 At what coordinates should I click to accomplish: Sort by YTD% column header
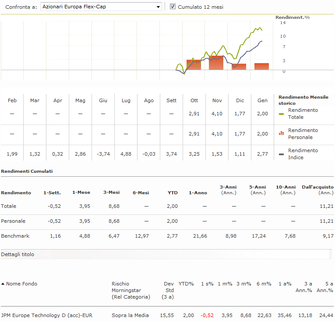[186, 284]
